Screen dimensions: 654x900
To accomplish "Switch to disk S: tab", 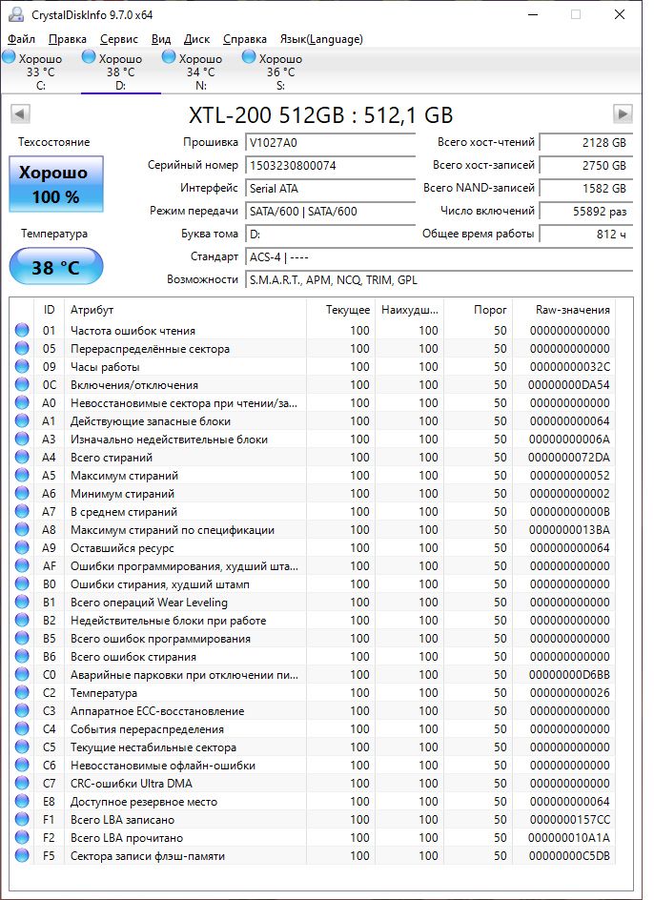I will pos(280,72).
